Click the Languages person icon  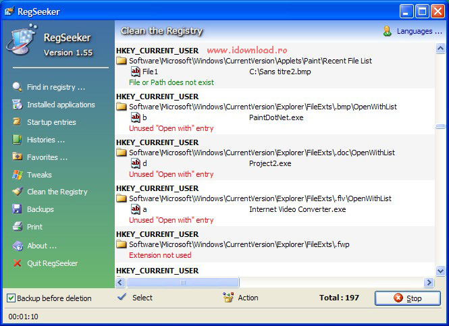pyautogui.click(x=387, y=31)
